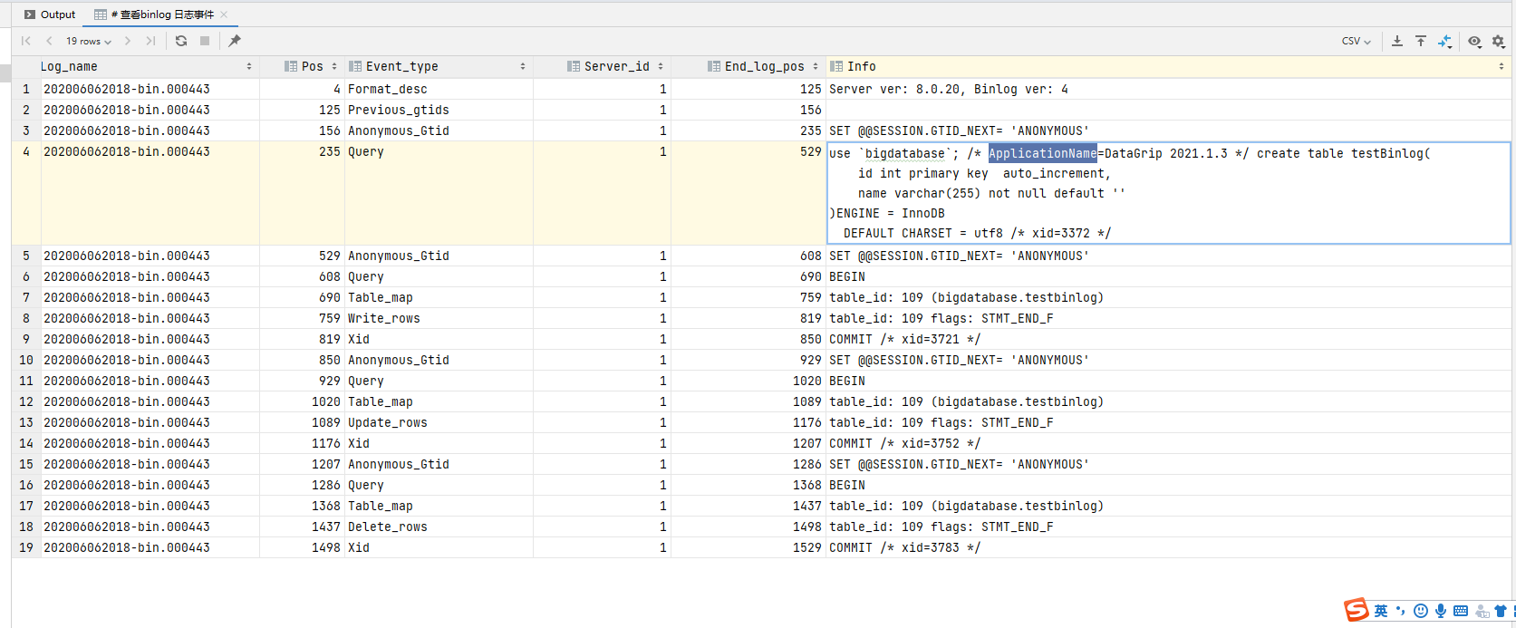Image resolution: width=1516 pixels, height=628 pixels.
Task: Click the End_log_pos value 1529
Action: [x=748, y=547]
